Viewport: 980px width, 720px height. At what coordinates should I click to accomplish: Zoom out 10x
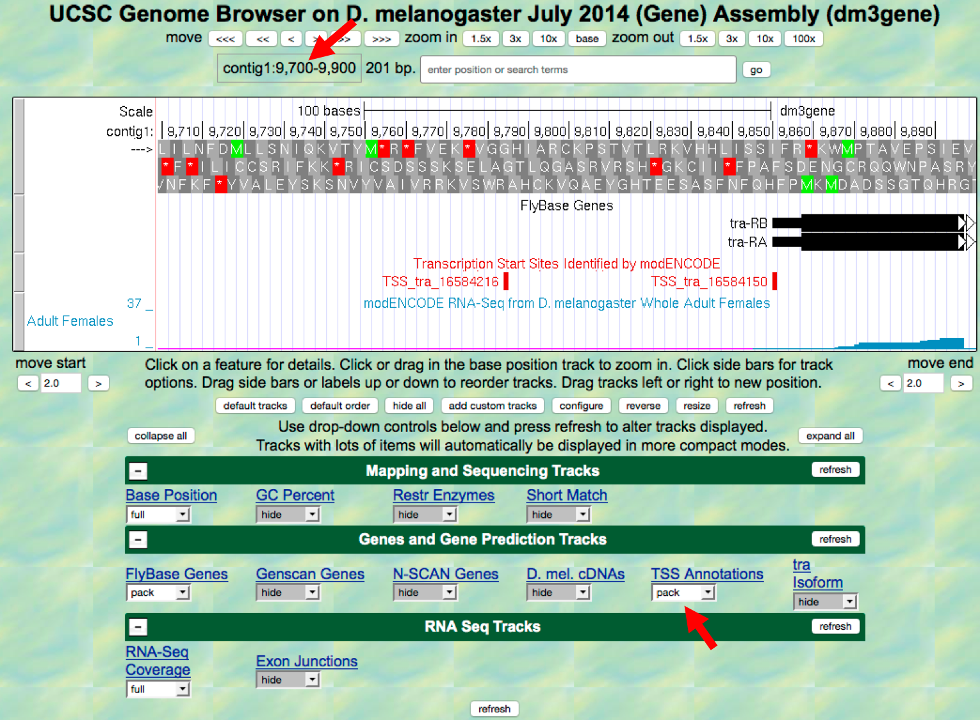(x=765, y=38)
